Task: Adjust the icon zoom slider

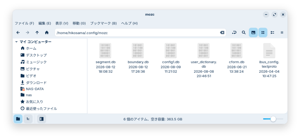Action: pyautogui.click(x=273, y=119)
